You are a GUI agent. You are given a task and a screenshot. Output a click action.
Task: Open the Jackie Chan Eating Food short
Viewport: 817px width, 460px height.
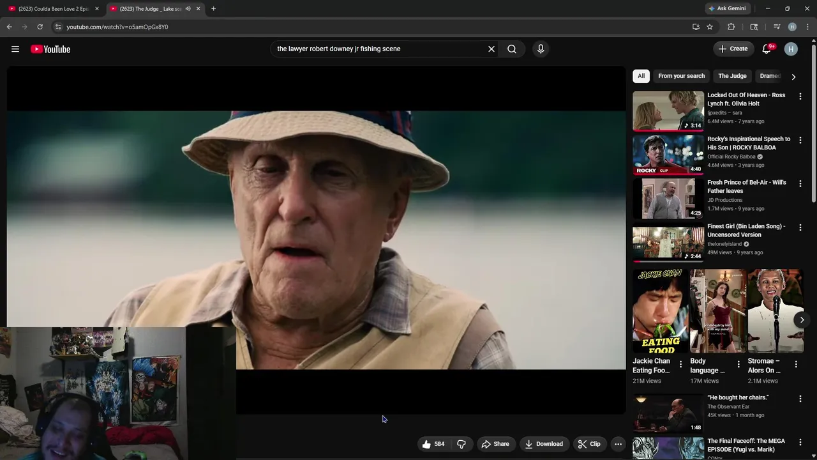click(x=660, y=310)
